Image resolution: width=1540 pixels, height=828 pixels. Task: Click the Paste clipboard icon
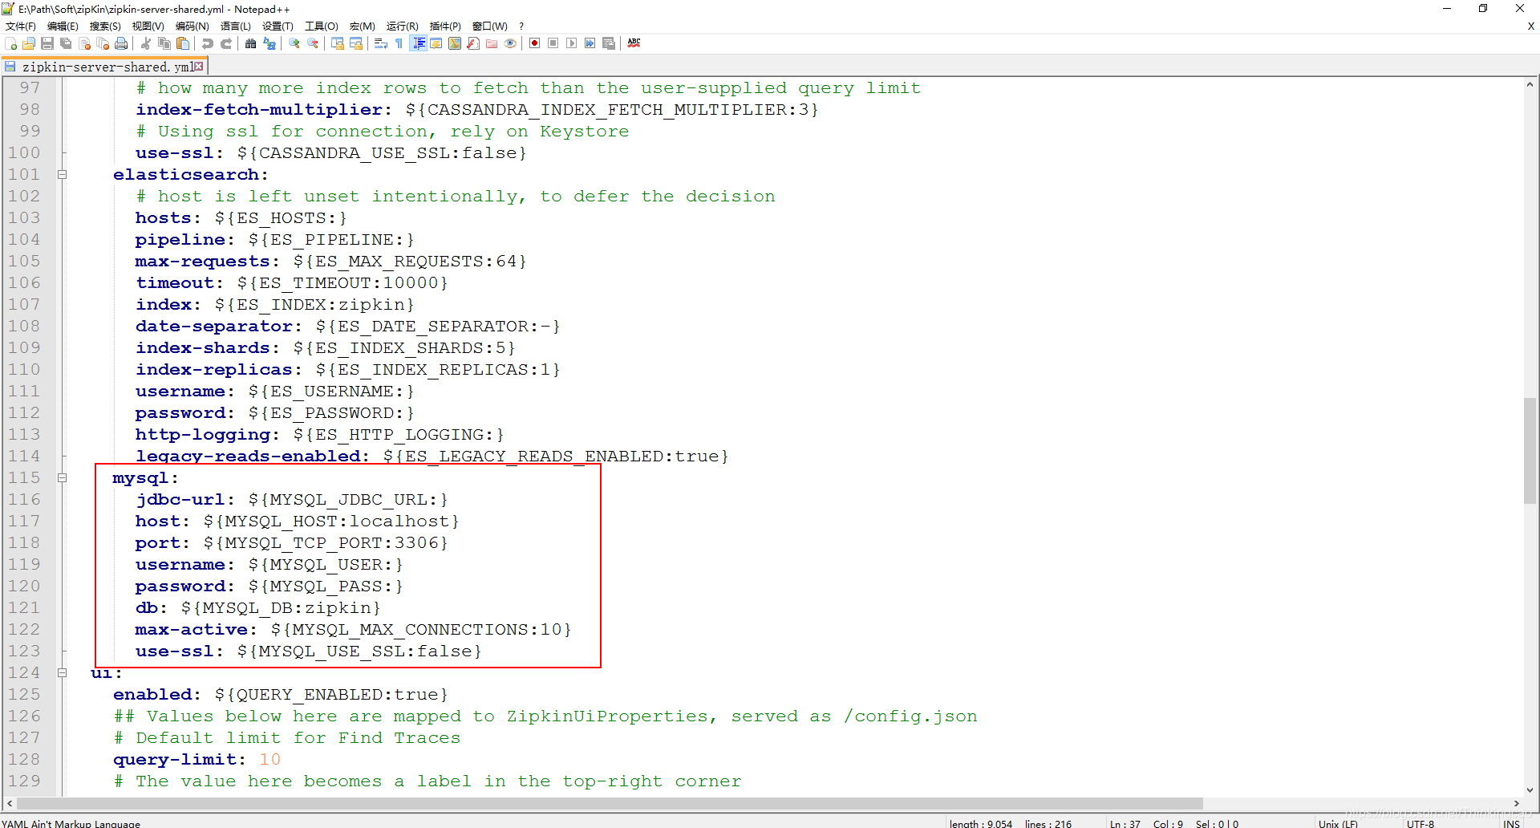click(x=183, y=43)
